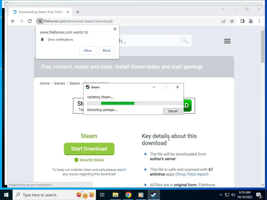Minimize the Steam updater dialog
Viewport: 267px width, 200px height.
[154, 87]
